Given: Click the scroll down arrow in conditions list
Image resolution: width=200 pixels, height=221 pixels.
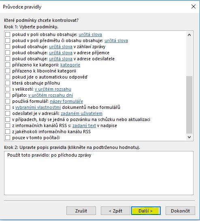Looking at the screenshot, I should point(189,137).
